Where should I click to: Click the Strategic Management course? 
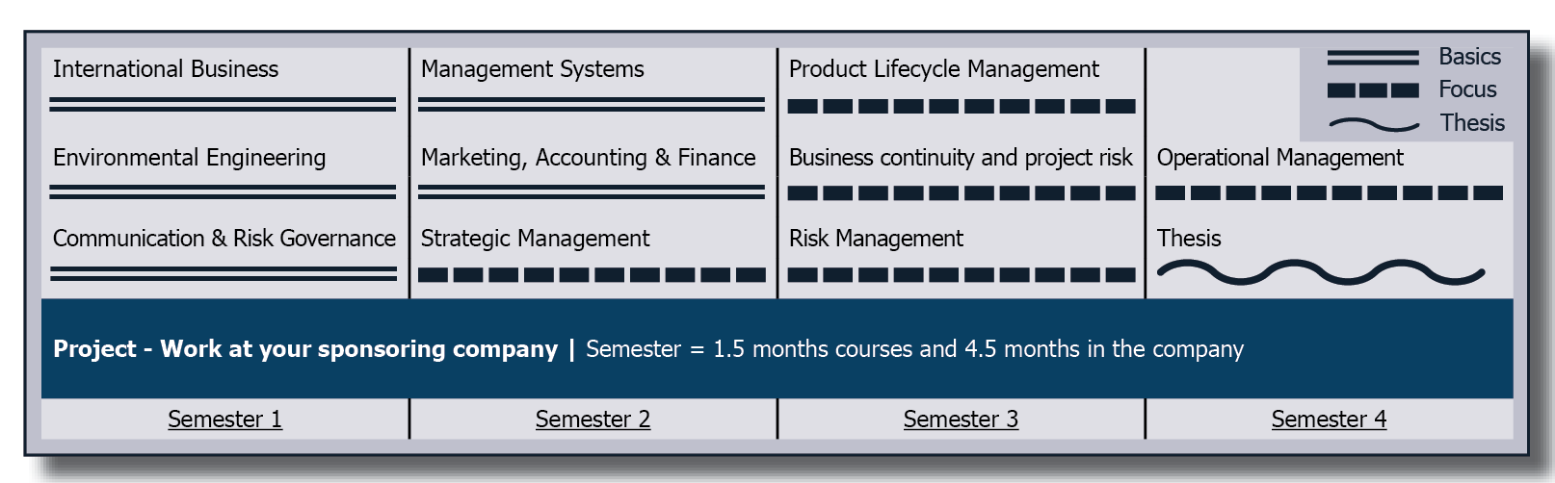[535, 239]
